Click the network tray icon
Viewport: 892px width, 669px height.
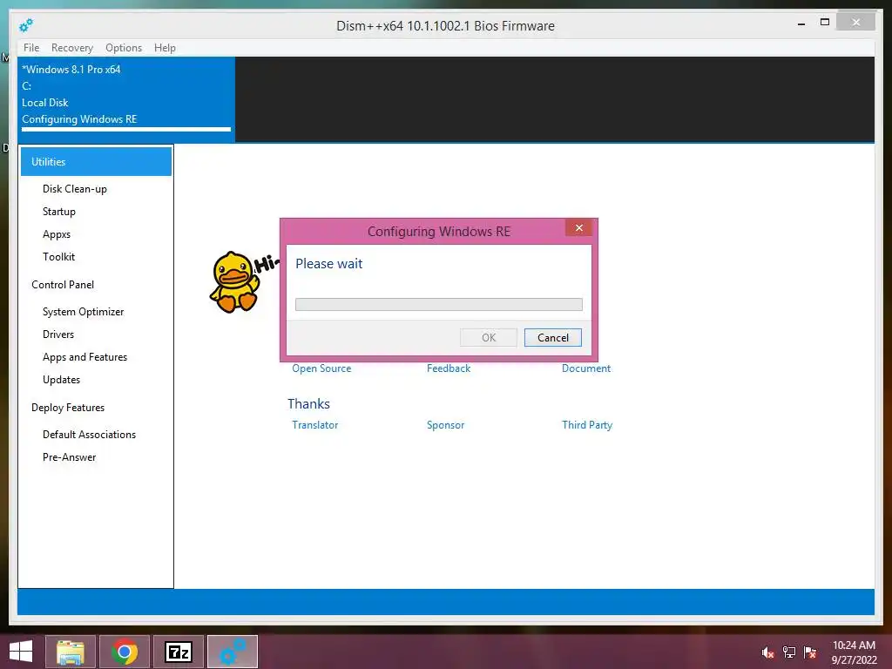point(789,652)
